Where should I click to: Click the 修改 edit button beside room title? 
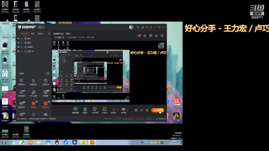(x=68, y=34)
